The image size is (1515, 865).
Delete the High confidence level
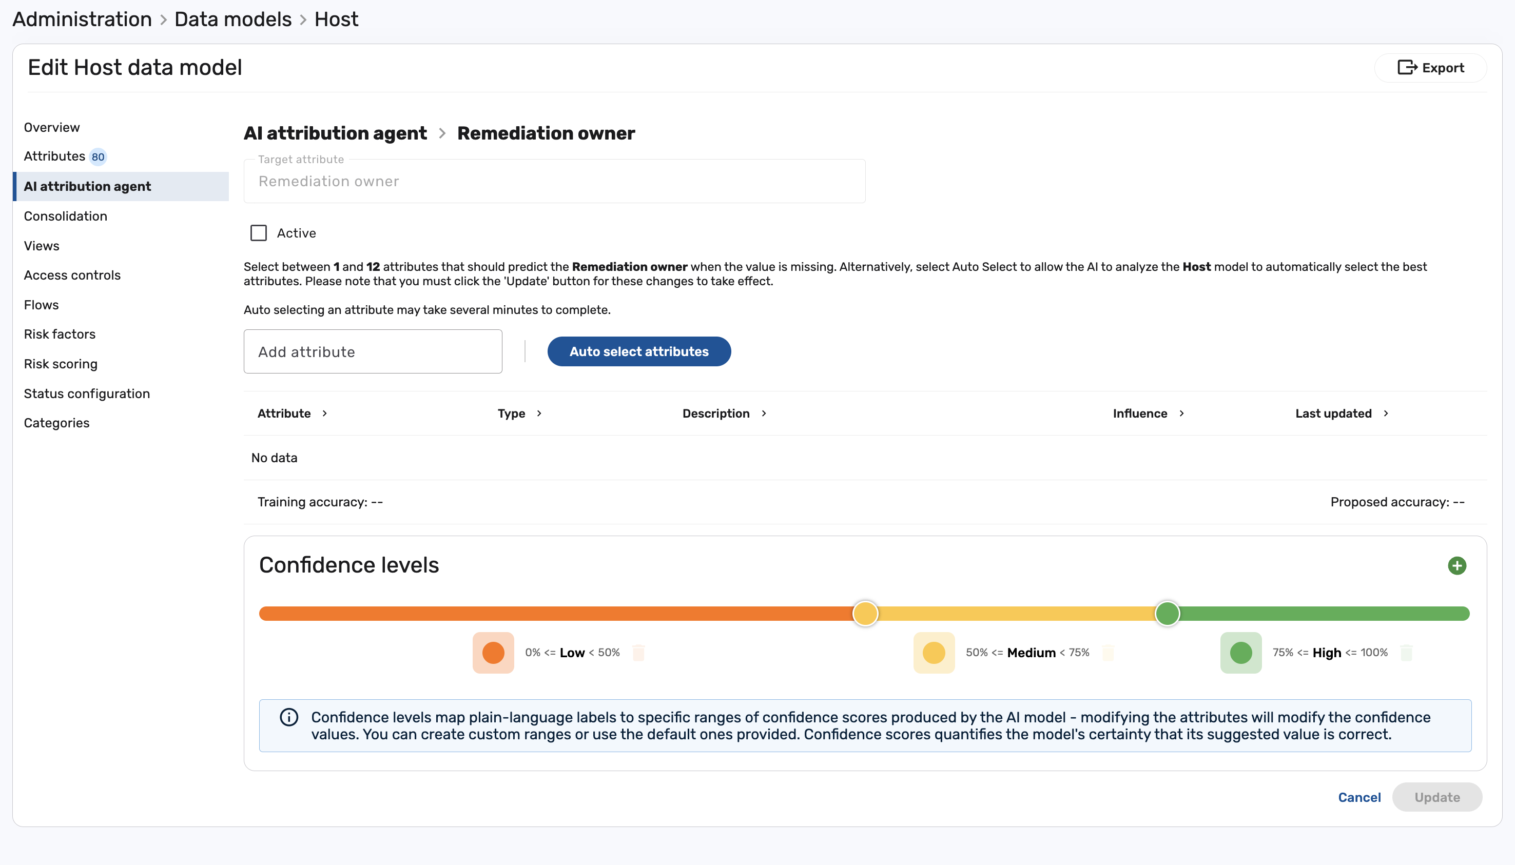click(1406, 652)
